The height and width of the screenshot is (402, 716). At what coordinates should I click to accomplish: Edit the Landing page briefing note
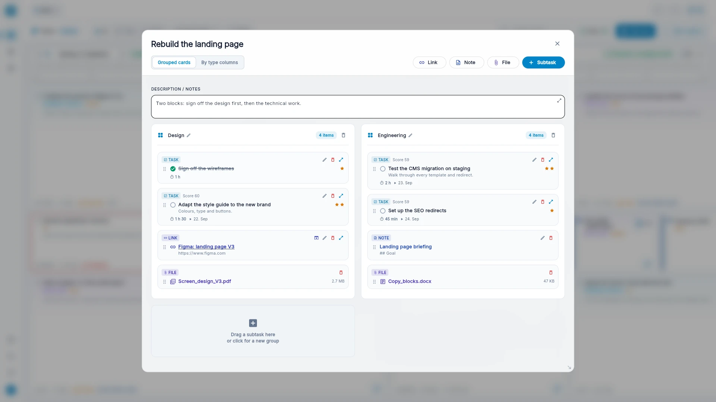543,238
